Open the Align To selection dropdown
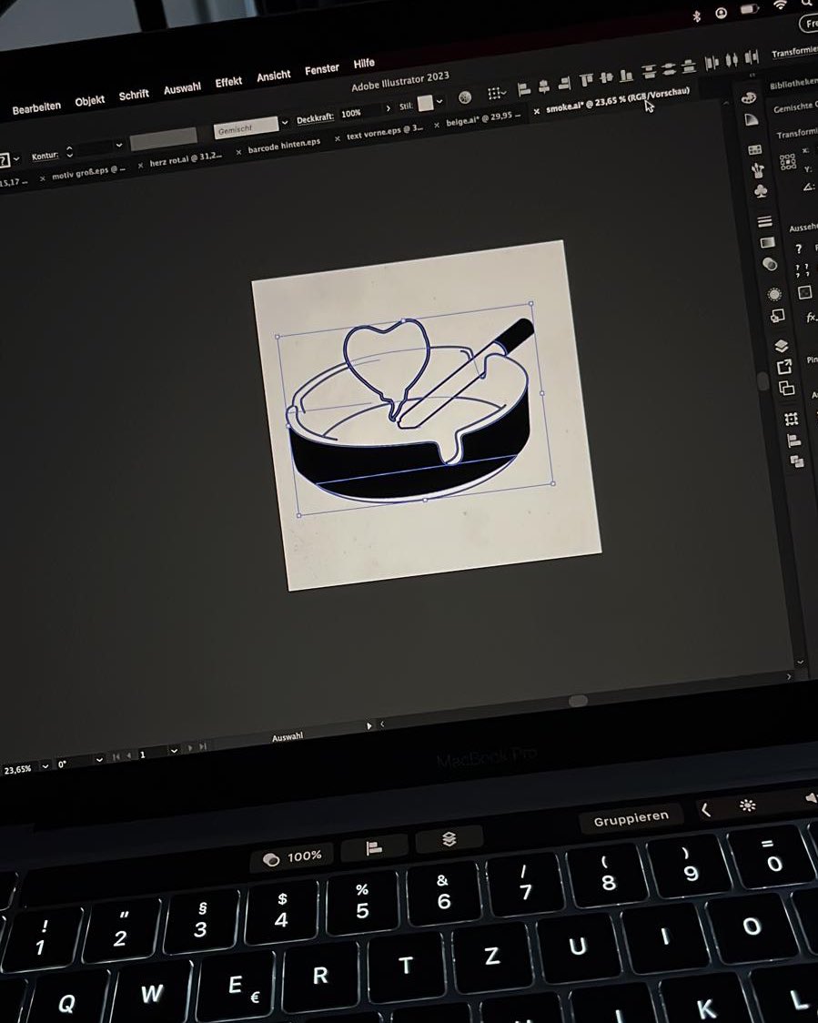Viewport: 818px width, 1023px height. coord(497,94)
